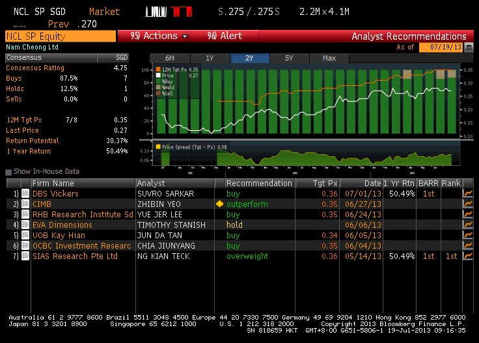The image size is (479, 343).
Task: Show the chart icon for SIAS Research row
Action: click(468, 256)
